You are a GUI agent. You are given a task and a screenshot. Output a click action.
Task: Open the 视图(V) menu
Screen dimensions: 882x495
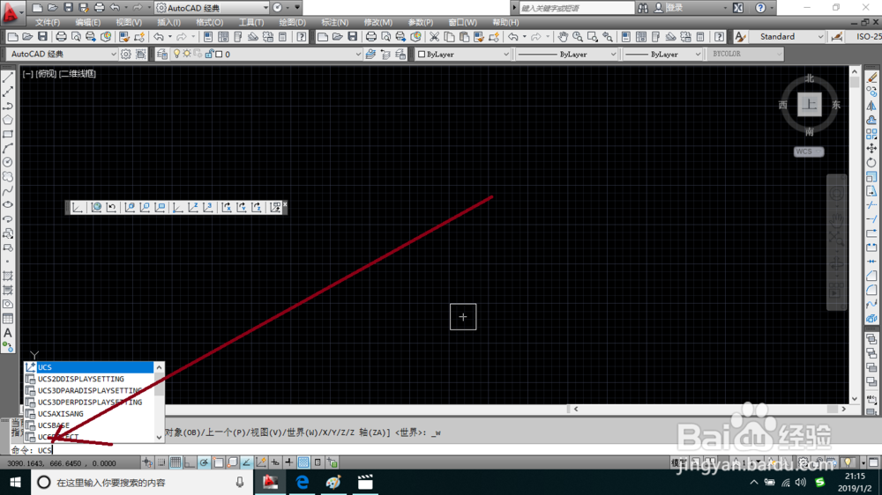pyautogui.click(x=129, y=23)
